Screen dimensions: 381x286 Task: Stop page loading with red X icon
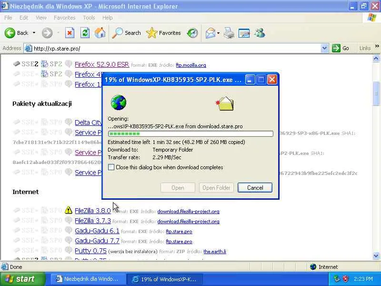click(70, 33)
